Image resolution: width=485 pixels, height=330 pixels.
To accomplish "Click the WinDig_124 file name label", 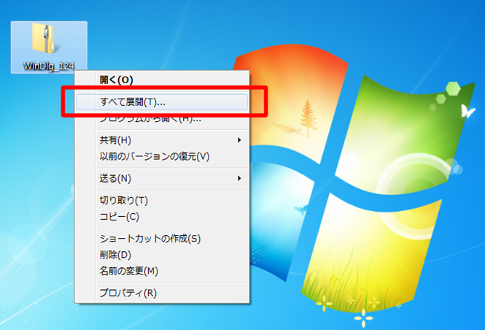I will pos(49,66).
